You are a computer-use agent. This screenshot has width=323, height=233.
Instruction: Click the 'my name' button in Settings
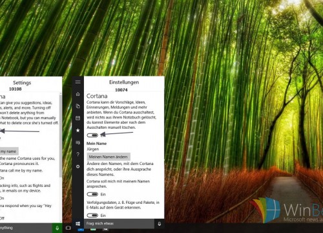coord(9,151)
